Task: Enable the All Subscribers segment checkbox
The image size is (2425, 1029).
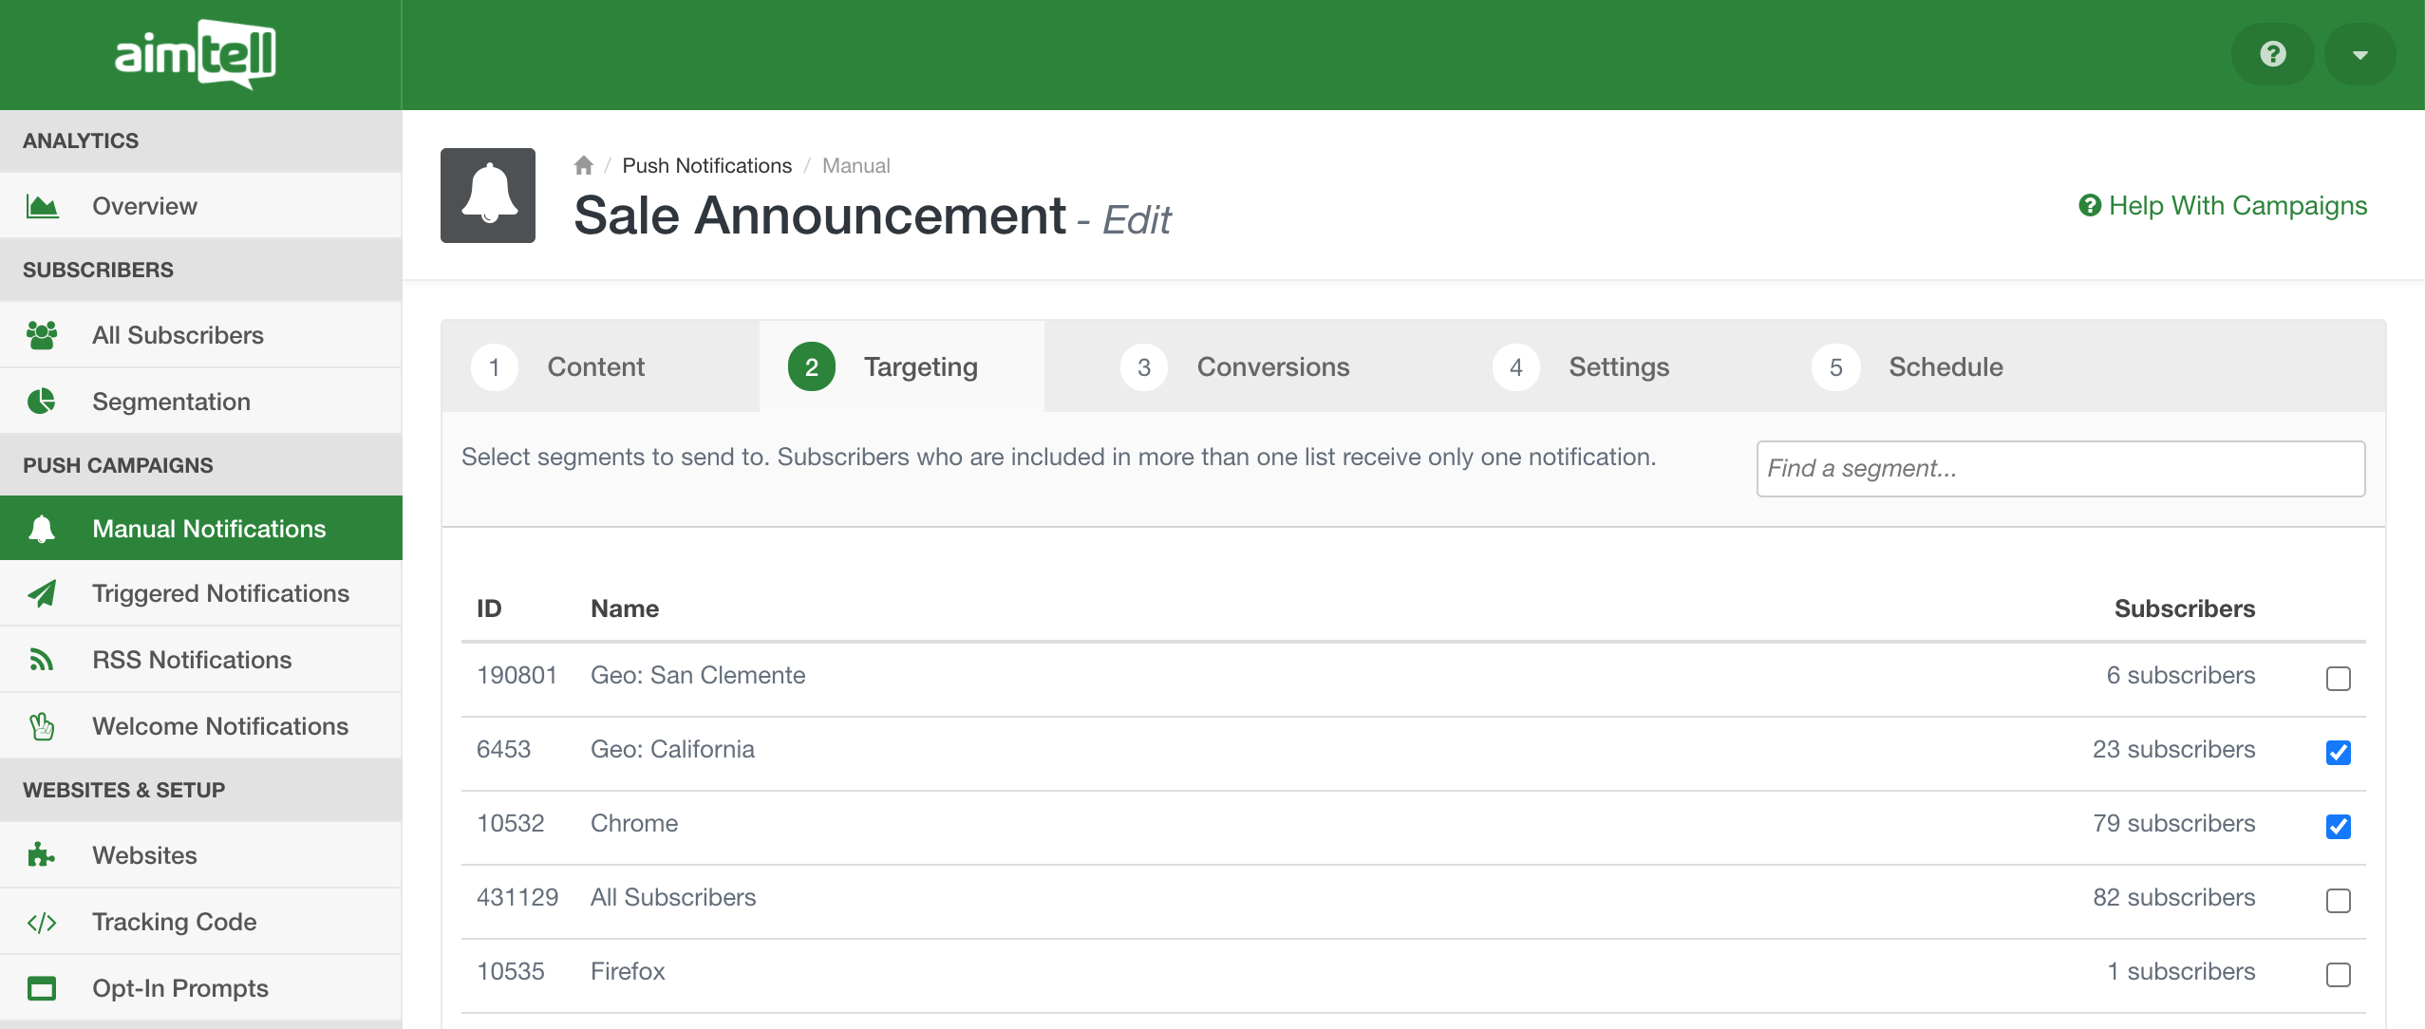Action: (2338, 900)
